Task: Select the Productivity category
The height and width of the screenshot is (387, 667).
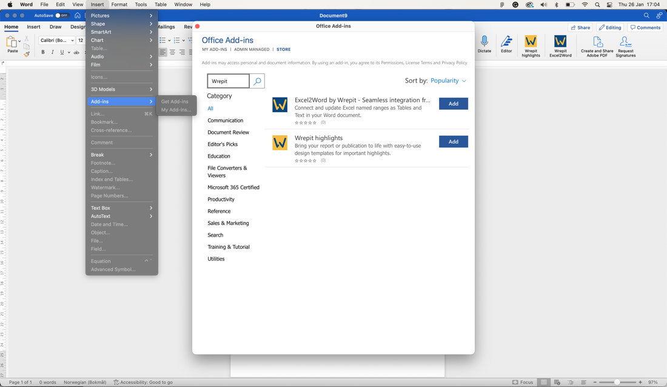Action: pyautogui.click(x=221, y=199)
